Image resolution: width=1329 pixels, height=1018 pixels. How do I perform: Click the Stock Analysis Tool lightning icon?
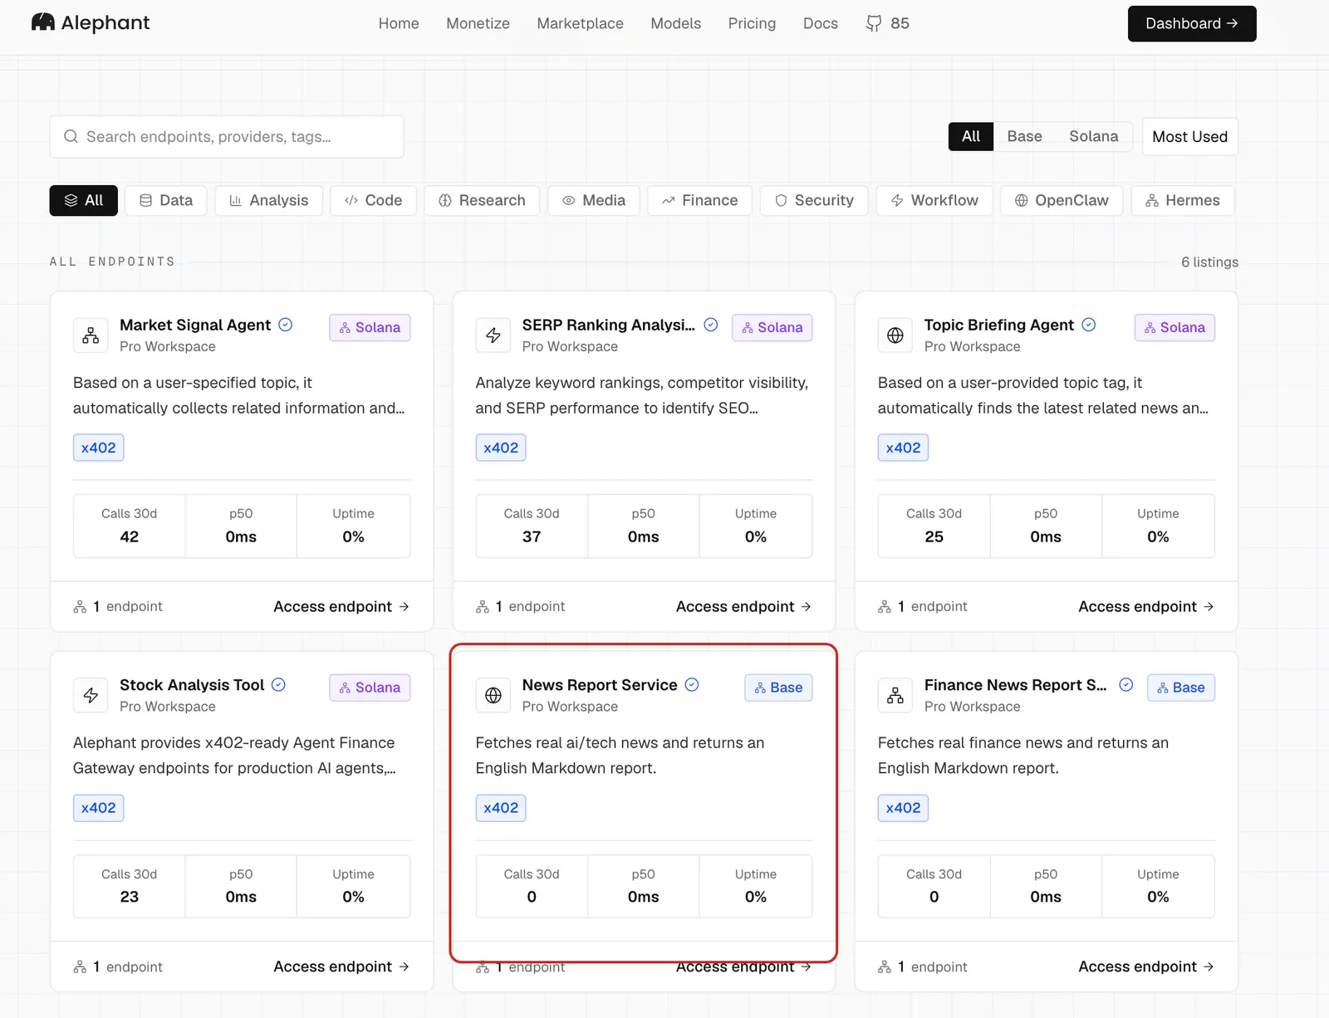pos(91,695)
